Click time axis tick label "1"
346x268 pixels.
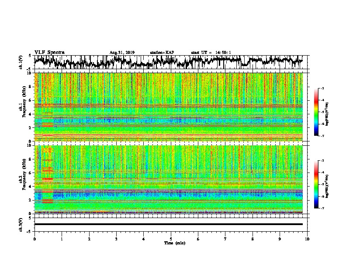coord(62,239)
